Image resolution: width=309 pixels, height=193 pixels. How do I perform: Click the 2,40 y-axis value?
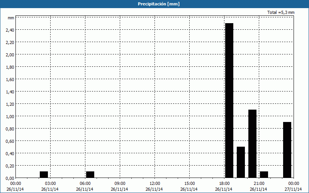10,30
